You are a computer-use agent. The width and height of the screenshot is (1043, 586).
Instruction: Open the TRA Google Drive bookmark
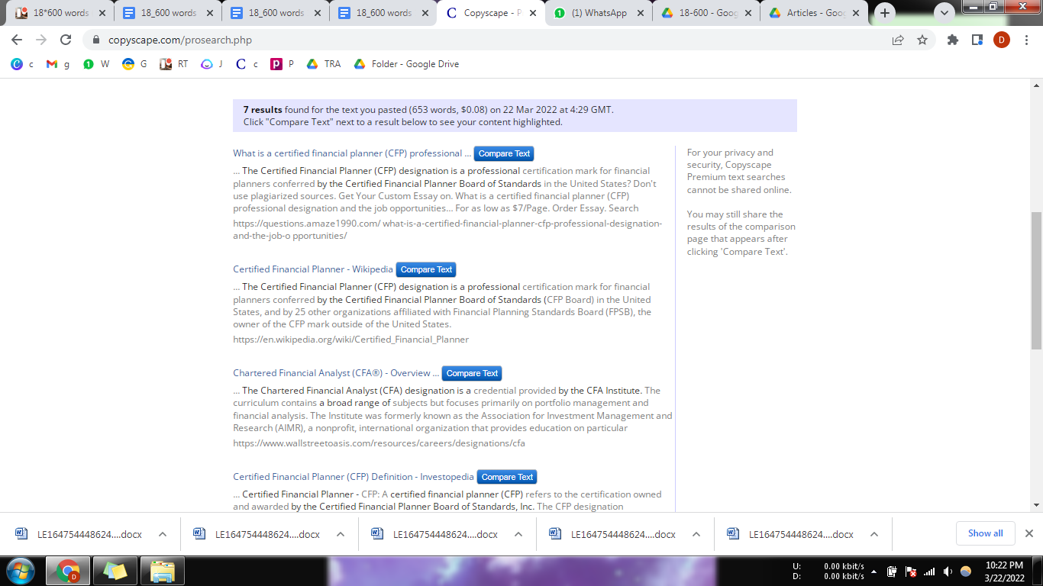(324, 64)
